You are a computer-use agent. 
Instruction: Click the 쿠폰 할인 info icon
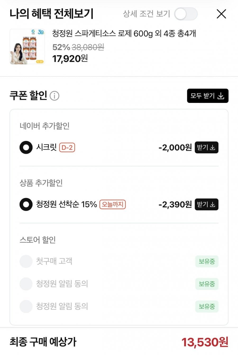(x=54, y=96)
